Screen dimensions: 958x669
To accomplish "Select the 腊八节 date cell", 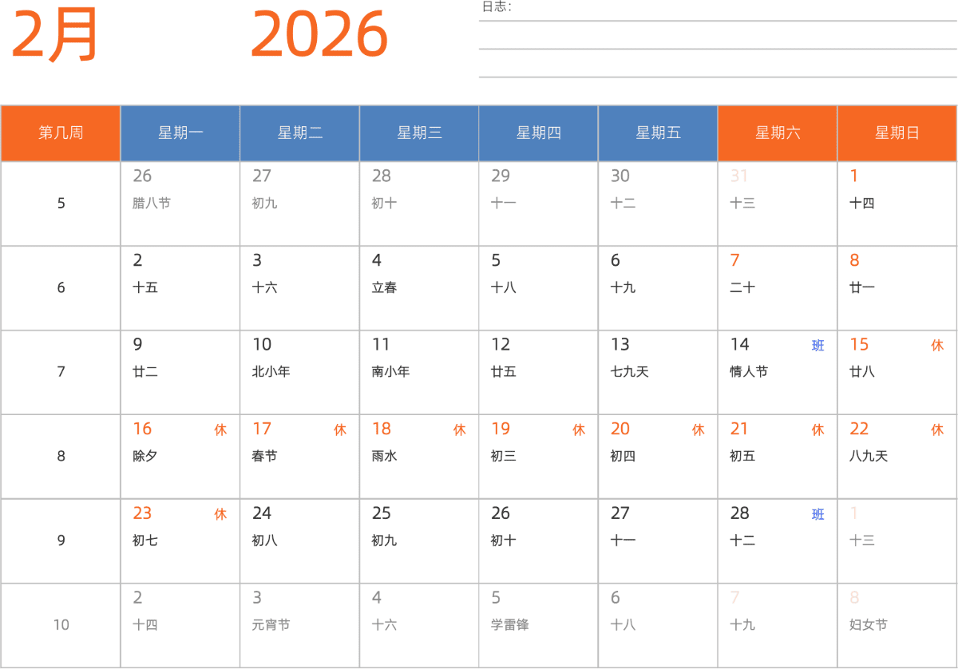I will click(180, 204).
